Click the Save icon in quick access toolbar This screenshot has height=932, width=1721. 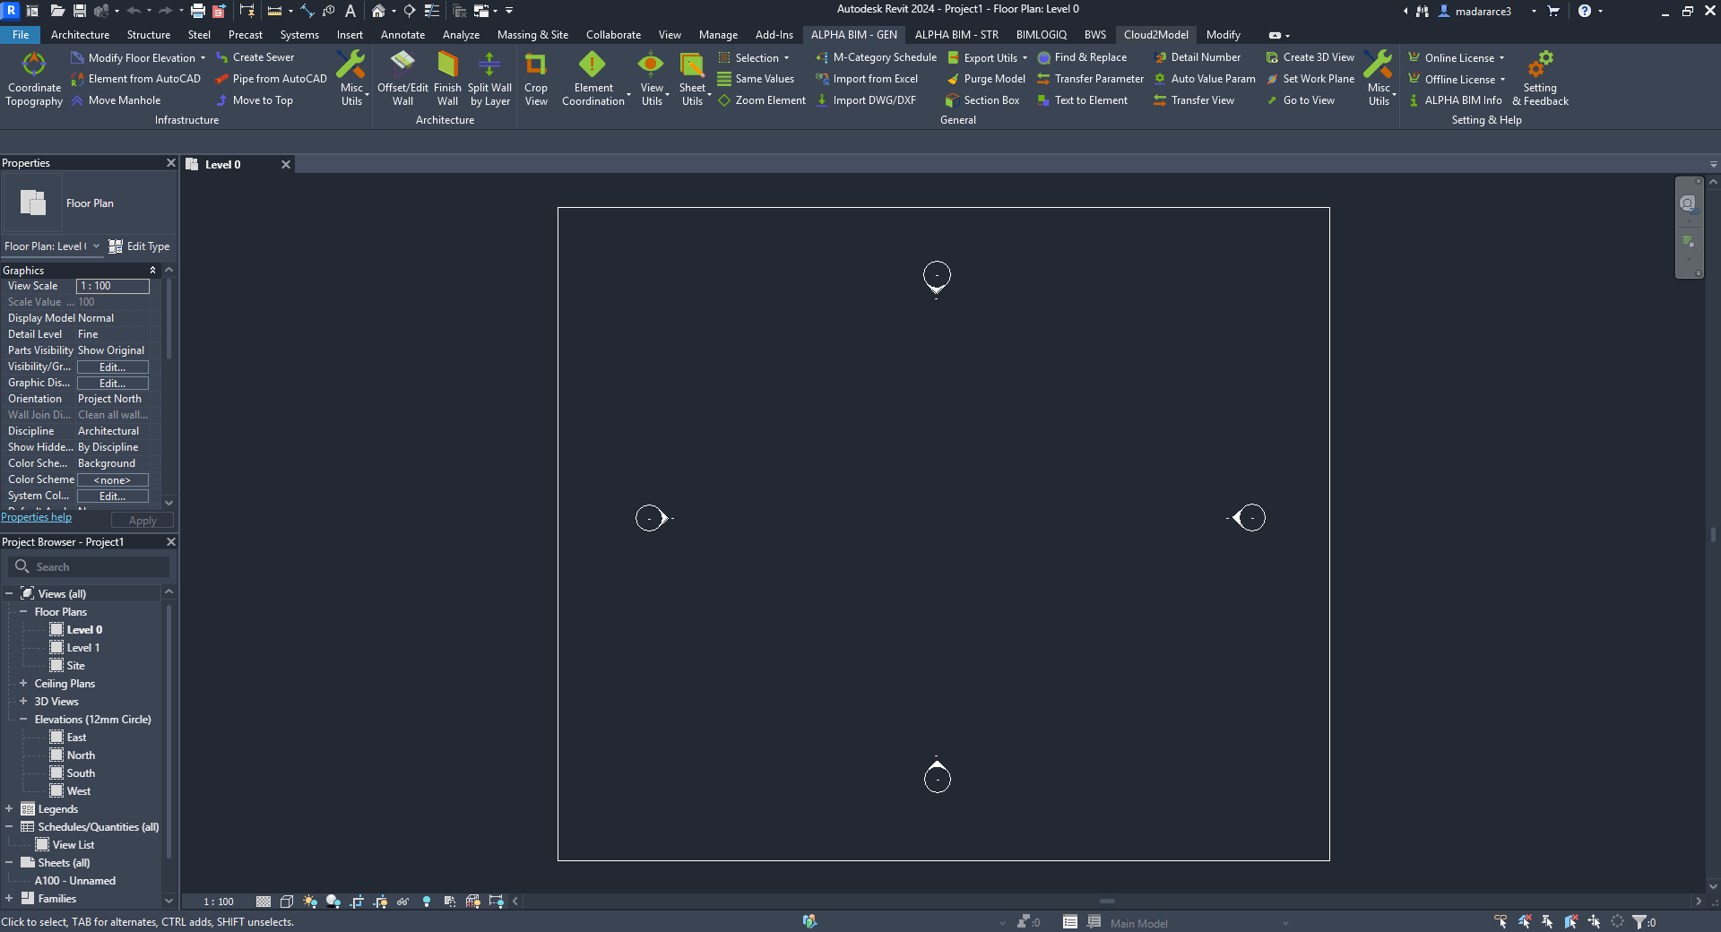pyautogui.click(x=80, y=11)
